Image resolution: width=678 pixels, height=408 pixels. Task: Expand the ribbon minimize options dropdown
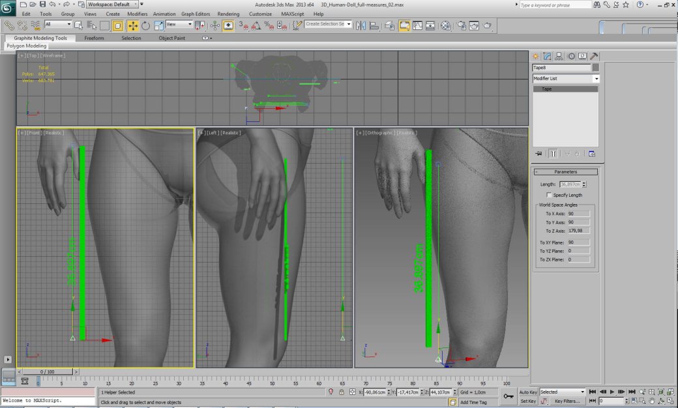[x=207, y=38]
